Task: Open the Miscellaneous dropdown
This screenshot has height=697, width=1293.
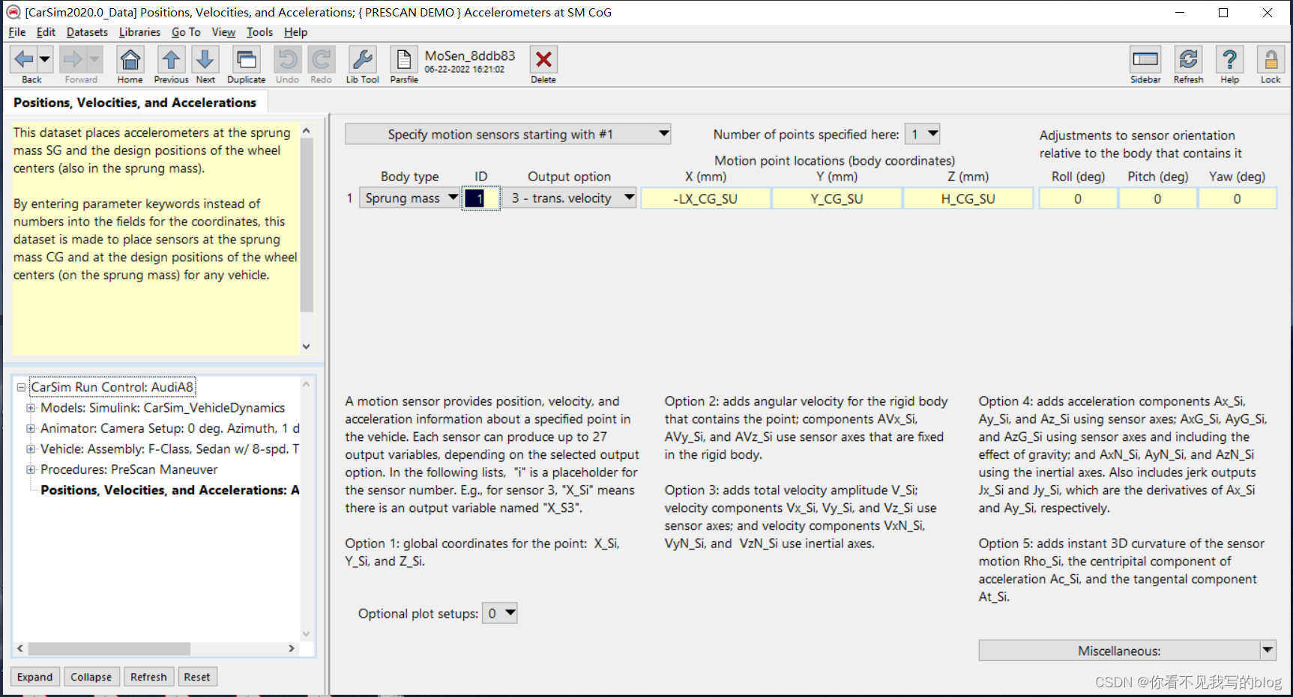Action: point(1127,651)
